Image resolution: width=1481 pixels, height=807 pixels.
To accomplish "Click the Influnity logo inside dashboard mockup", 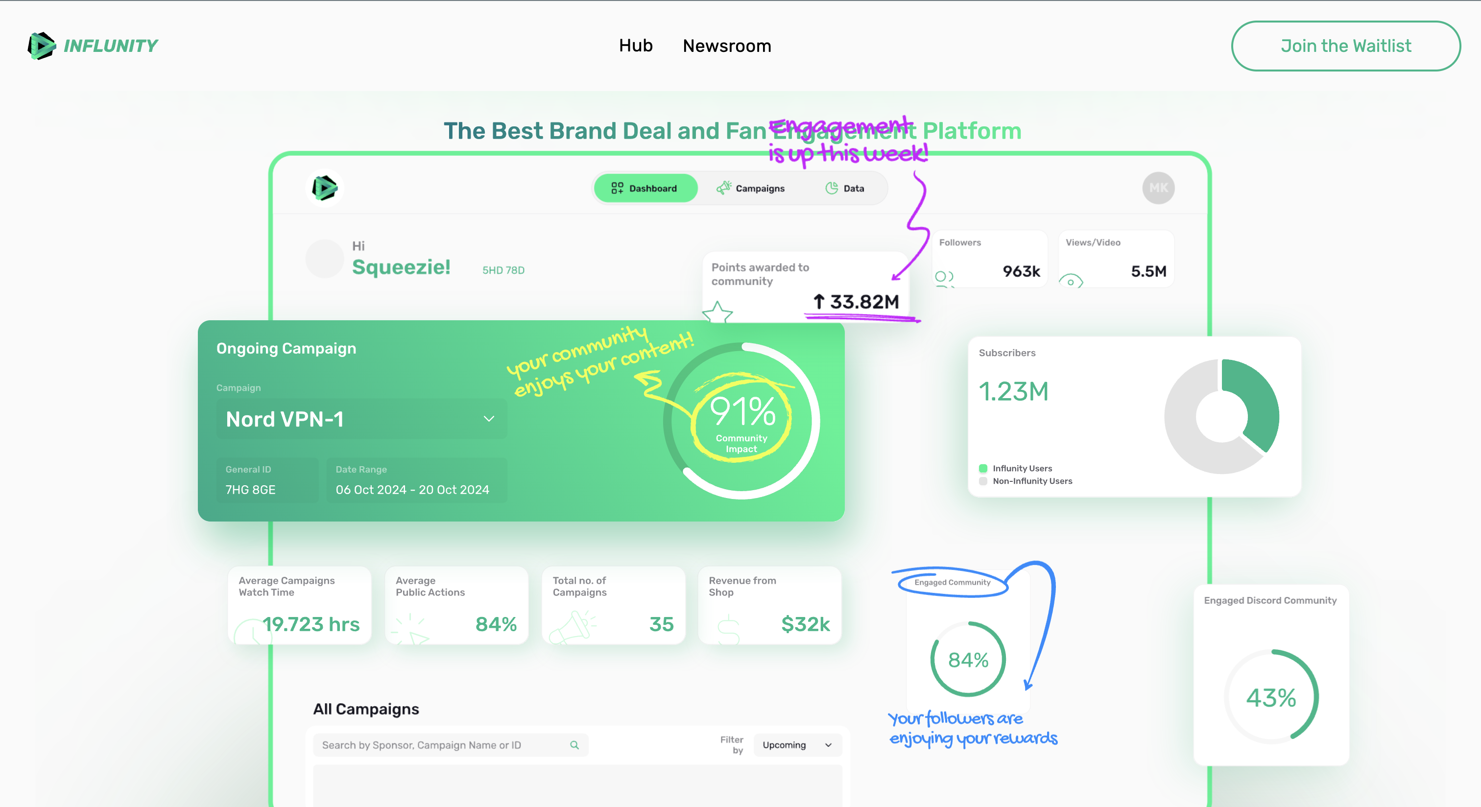I will (x=325, y=188).
